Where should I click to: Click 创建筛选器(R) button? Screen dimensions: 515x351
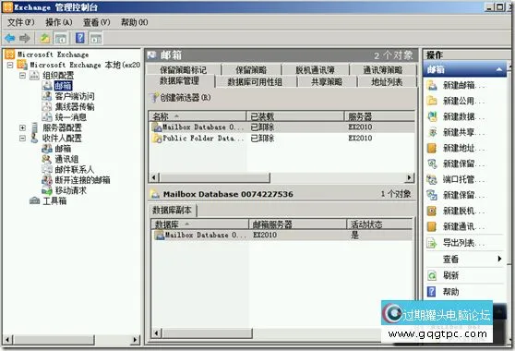click(181, 98)
